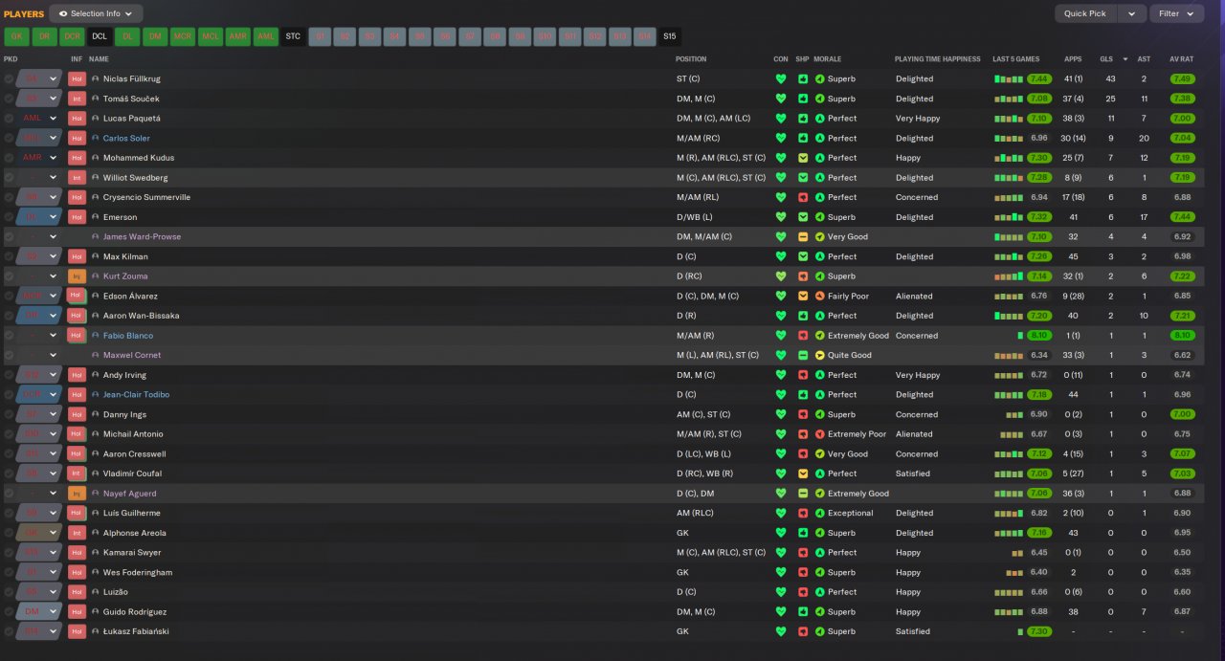
Task: Toggle the picked circle for Guido Rodríguez
Action: pyautogui.click(x=9, y=611)
